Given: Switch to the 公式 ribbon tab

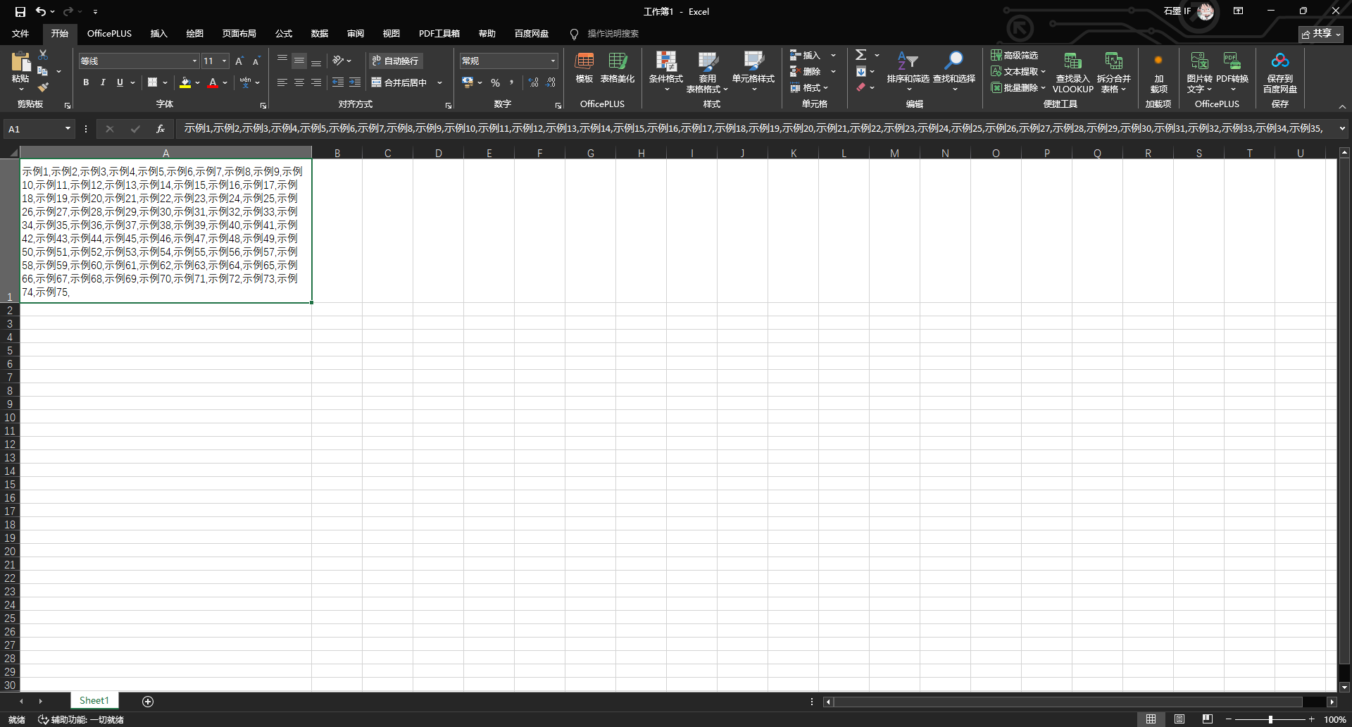Looking at the screenshot, I should pos(283,33).
